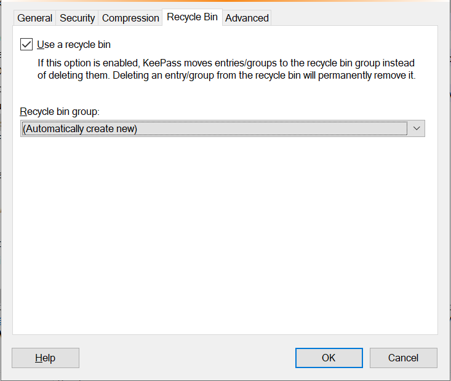
Task: Switch to the General tab
Action: 34,18
